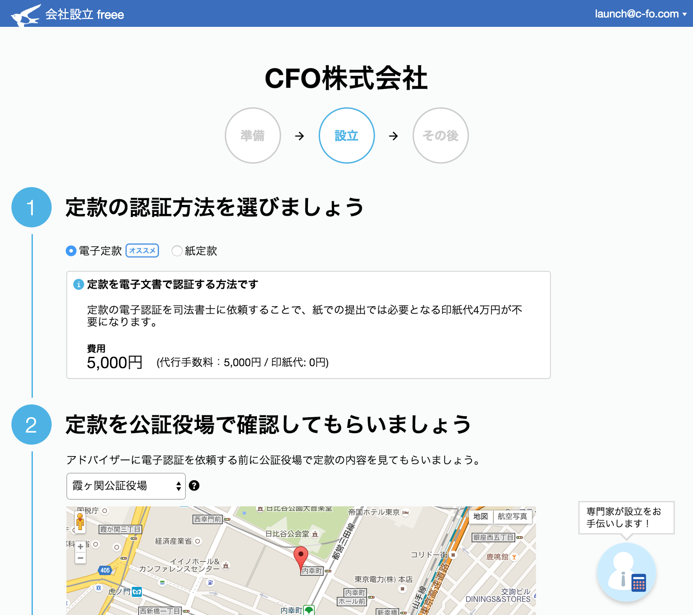This screenshot has height=615, width=693.
Task: Select the 設立 step circle
Action: click(x=346, y=136)
